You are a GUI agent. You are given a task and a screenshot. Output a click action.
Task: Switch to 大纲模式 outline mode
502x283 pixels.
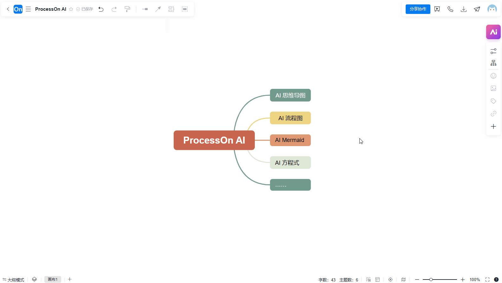(x=13, y=280)
